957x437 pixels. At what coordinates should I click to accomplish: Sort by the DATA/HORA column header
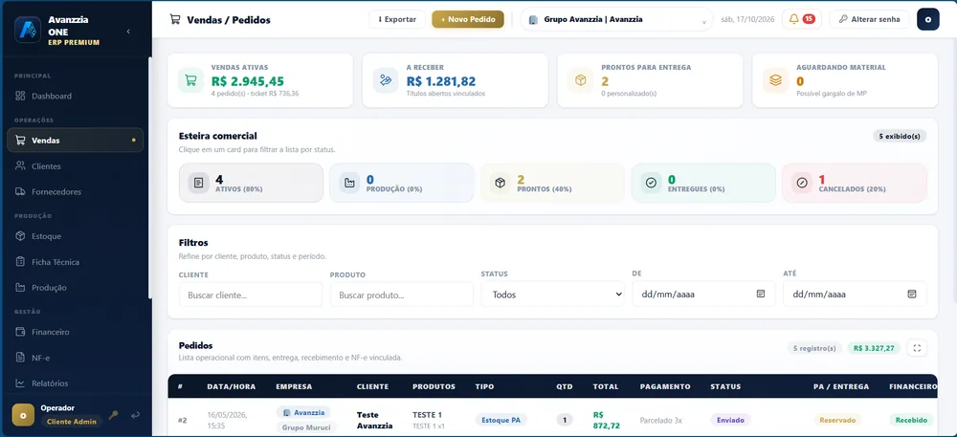coord(232,386)
